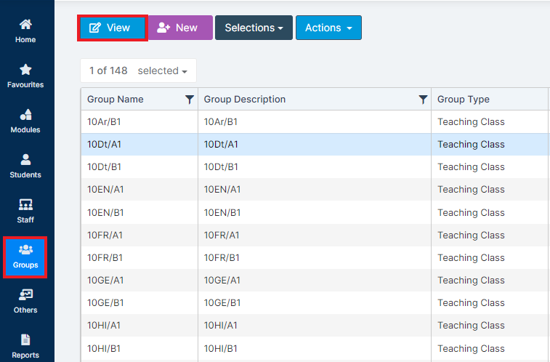The width and height of the screenshot is (550, 362).
Task: Expand the Selections dropdown
Action: coord(254,28)
